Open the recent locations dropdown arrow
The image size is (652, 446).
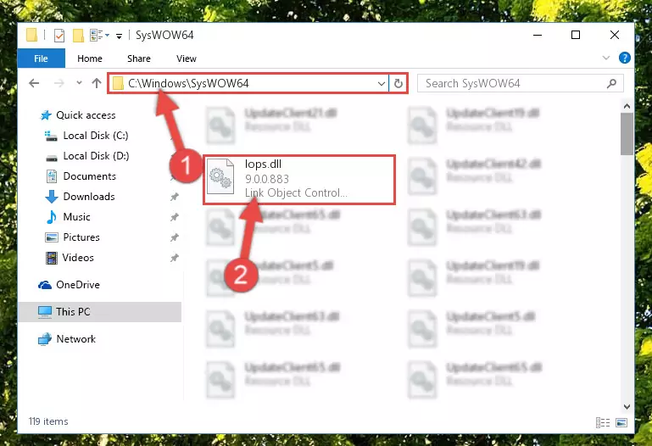click(x=79, y=83)
